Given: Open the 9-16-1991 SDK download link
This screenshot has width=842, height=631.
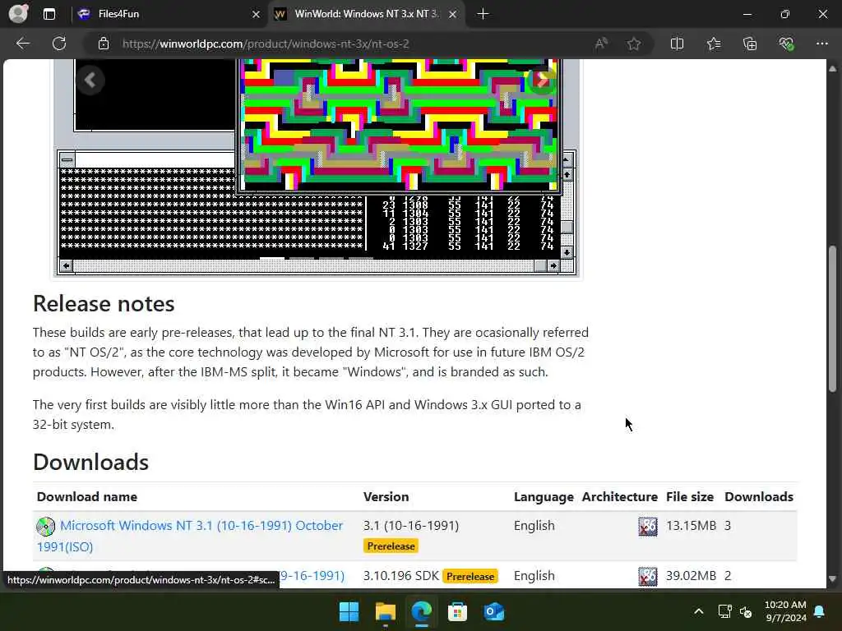Looking at the screenshot, I should coord(312,576).
